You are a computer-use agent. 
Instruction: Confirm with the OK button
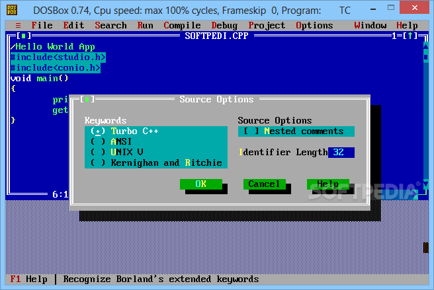click(x=201, y=184)
